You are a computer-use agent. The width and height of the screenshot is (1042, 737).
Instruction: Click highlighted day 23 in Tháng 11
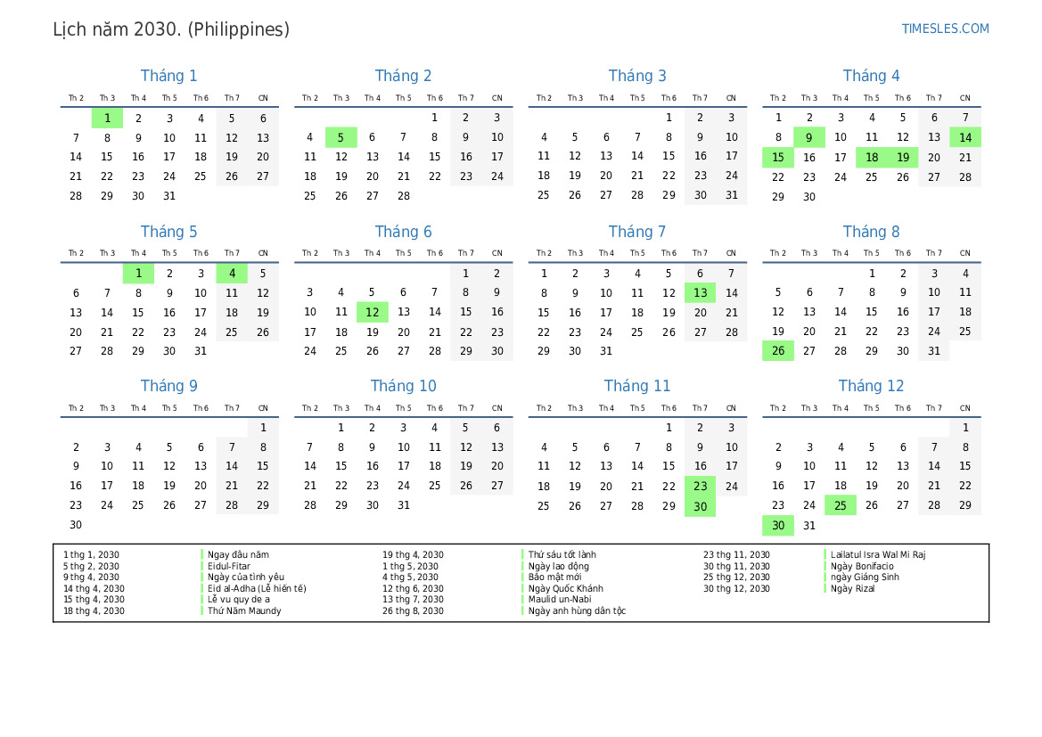[x=700, y=486]
